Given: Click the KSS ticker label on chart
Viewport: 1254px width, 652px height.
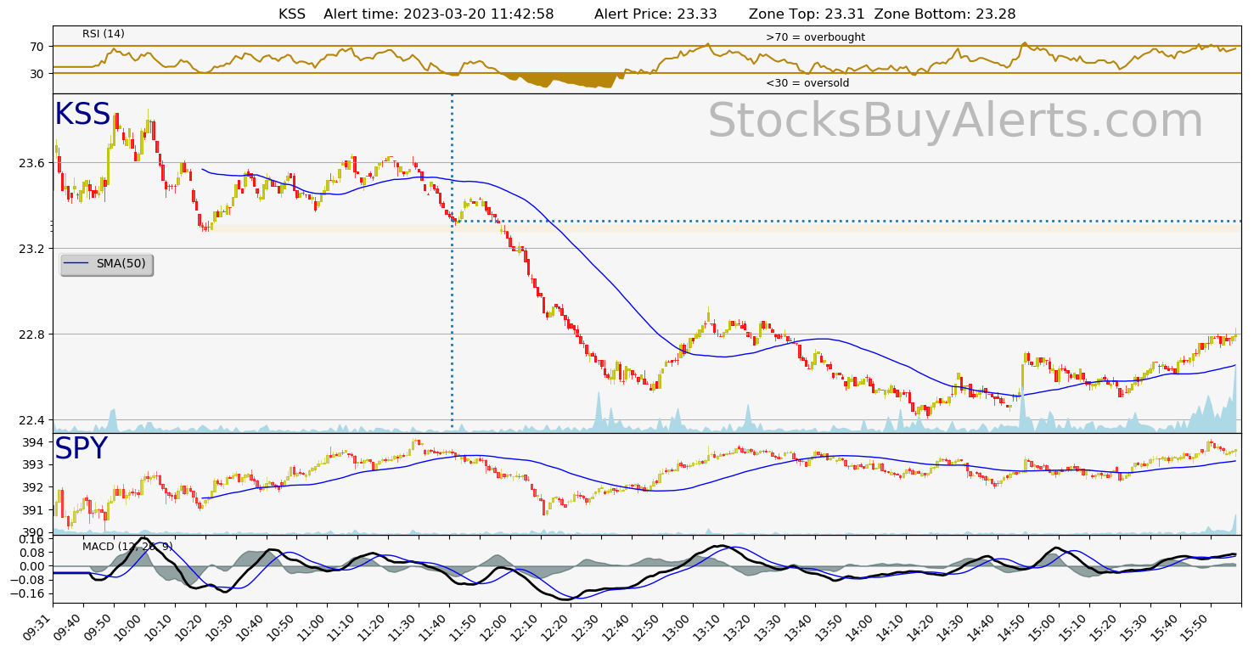Looking at the screenshot, I should click(x=82, y=115).
